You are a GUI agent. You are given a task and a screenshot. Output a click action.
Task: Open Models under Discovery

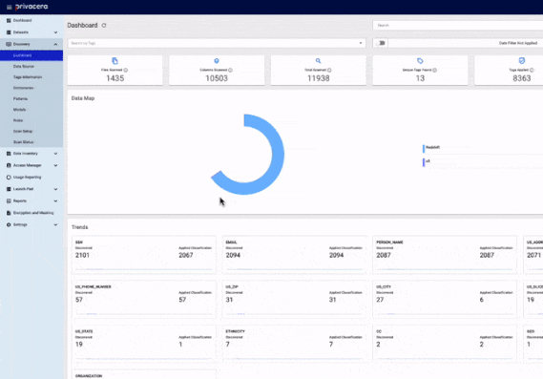[31, 110]
